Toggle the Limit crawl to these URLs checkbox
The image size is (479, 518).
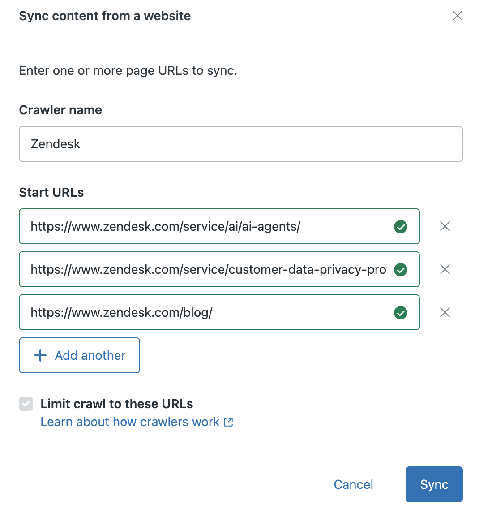click(x=26, y=404)
